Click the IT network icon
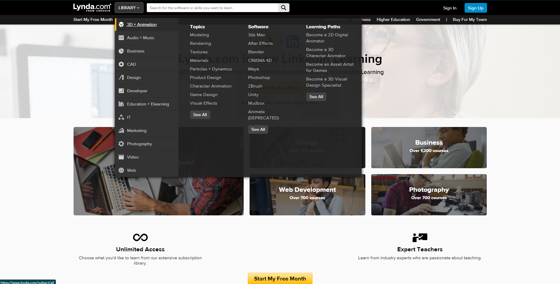 [x=121, y=117]
